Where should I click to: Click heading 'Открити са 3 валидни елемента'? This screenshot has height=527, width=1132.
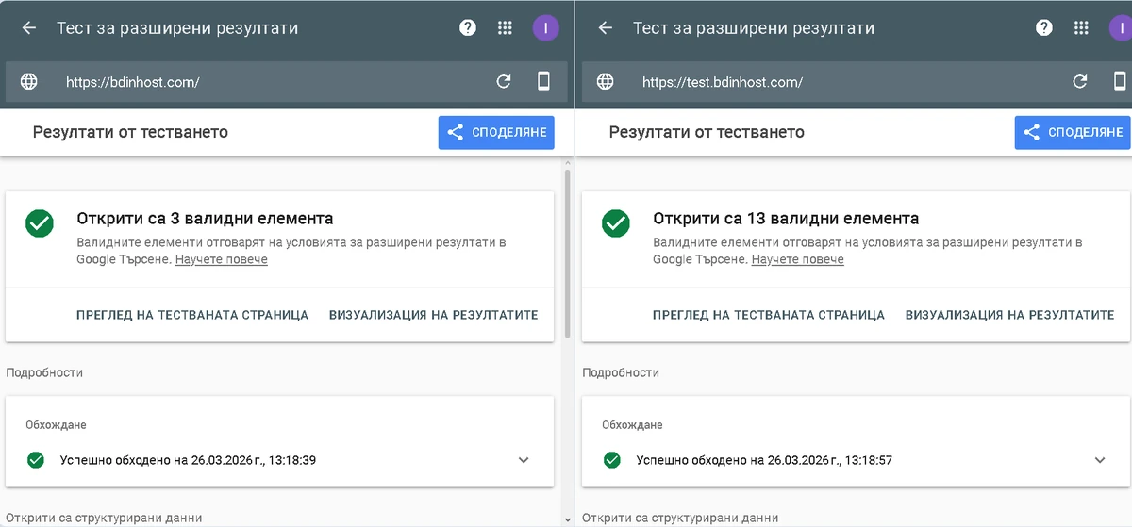(205, 219)
